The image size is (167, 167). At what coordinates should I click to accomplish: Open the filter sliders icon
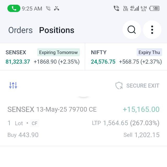[13, 85]
